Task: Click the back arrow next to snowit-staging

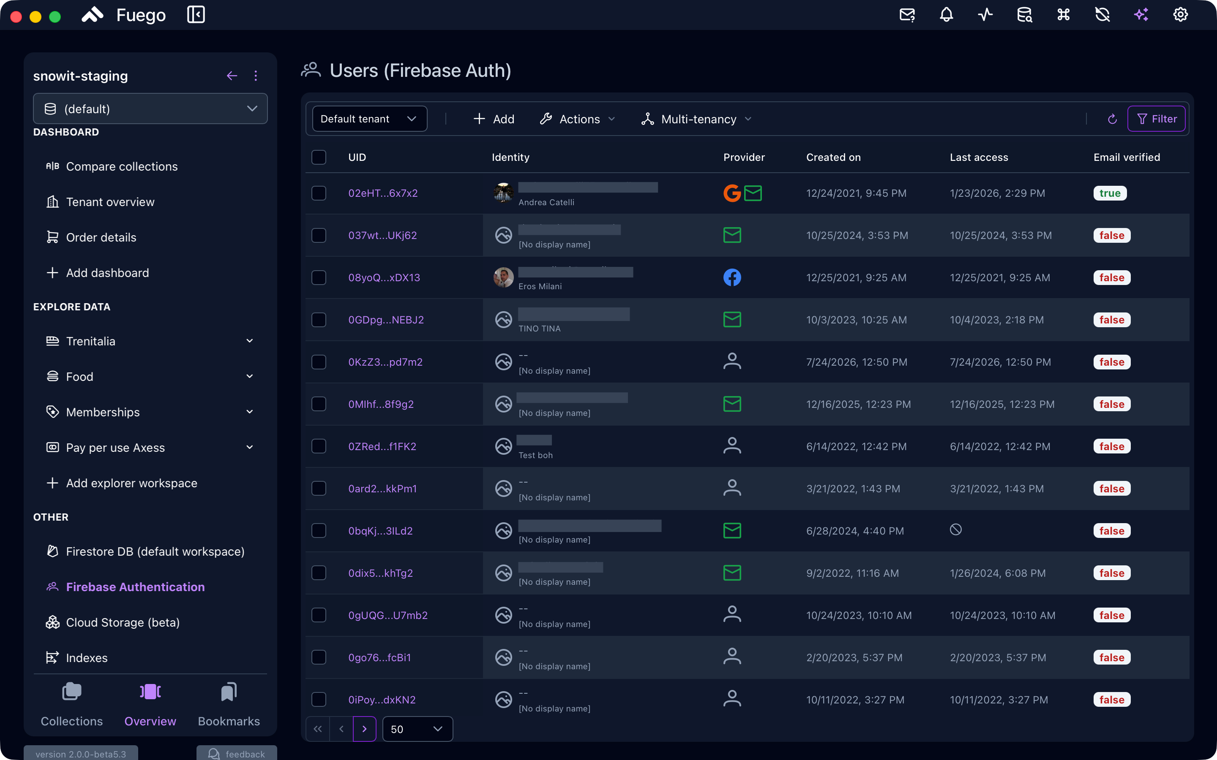Action: point(232,76)
